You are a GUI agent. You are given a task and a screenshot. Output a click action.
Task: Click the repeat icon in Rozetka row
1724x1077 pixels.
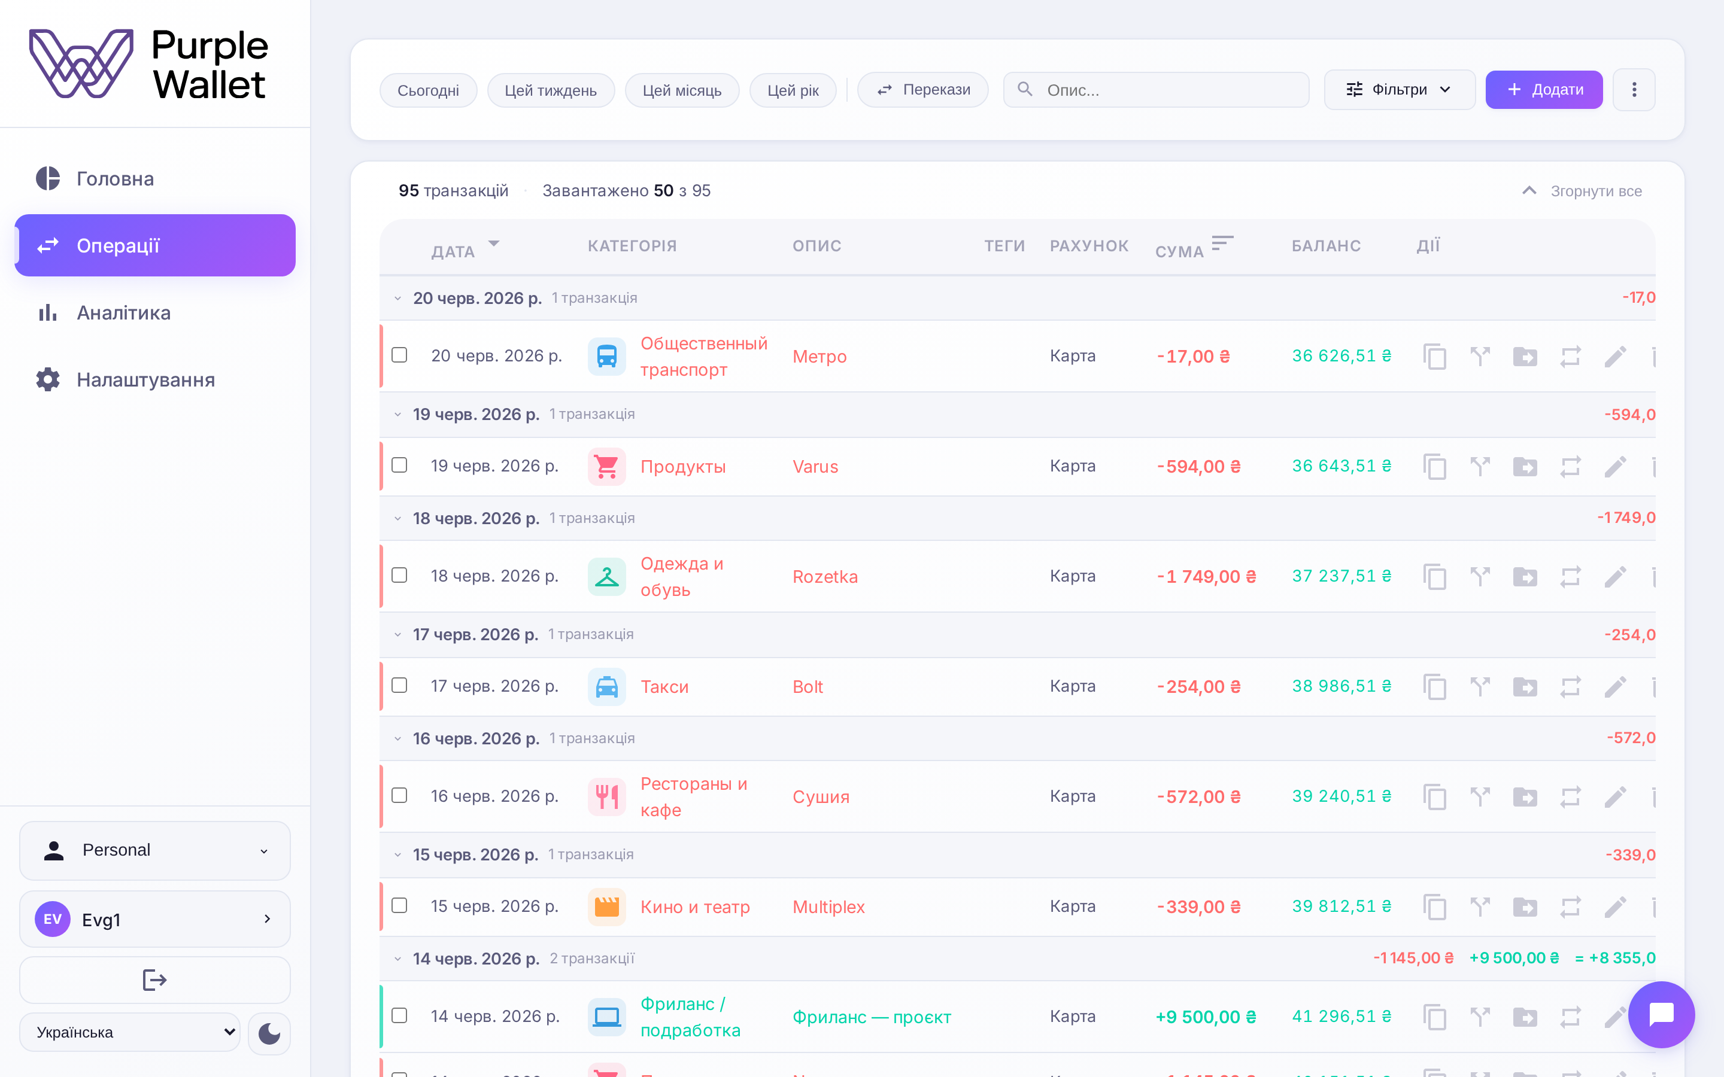1570,576
